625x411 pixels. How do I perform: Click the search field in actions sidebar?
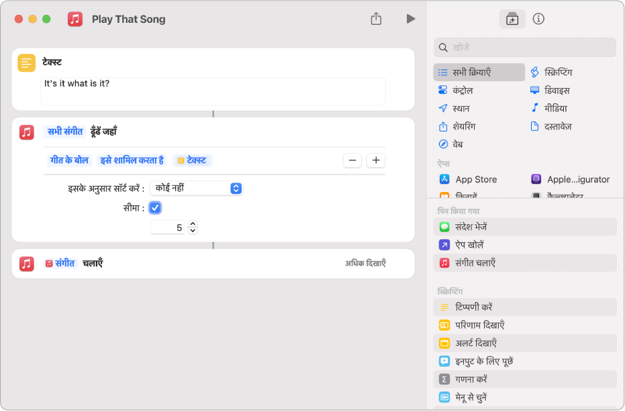525,48
